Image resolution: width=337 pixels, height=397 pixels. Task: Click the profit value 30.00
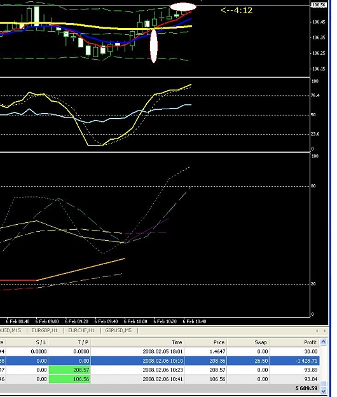(x=311, y=351)
